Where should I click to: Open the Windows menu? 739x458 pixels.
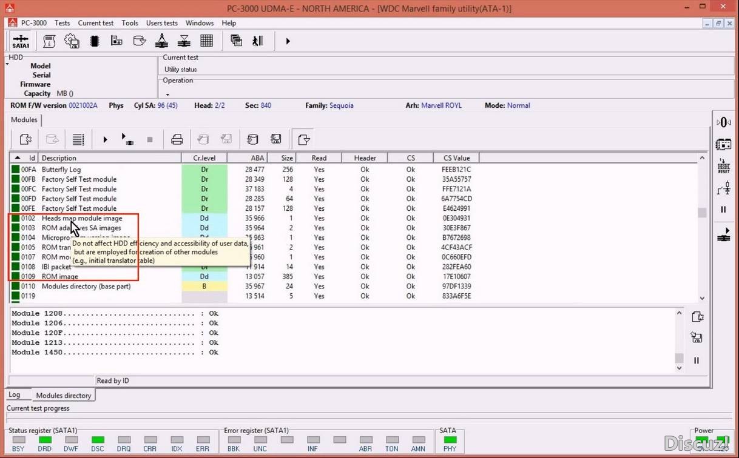(x=200, y=23)
